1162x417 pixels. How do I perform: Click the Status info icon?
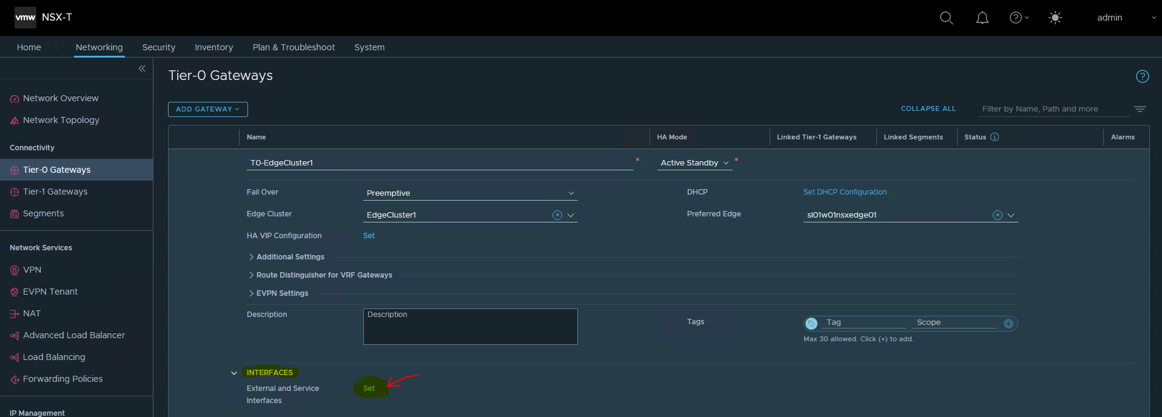[x=995, y=137]
